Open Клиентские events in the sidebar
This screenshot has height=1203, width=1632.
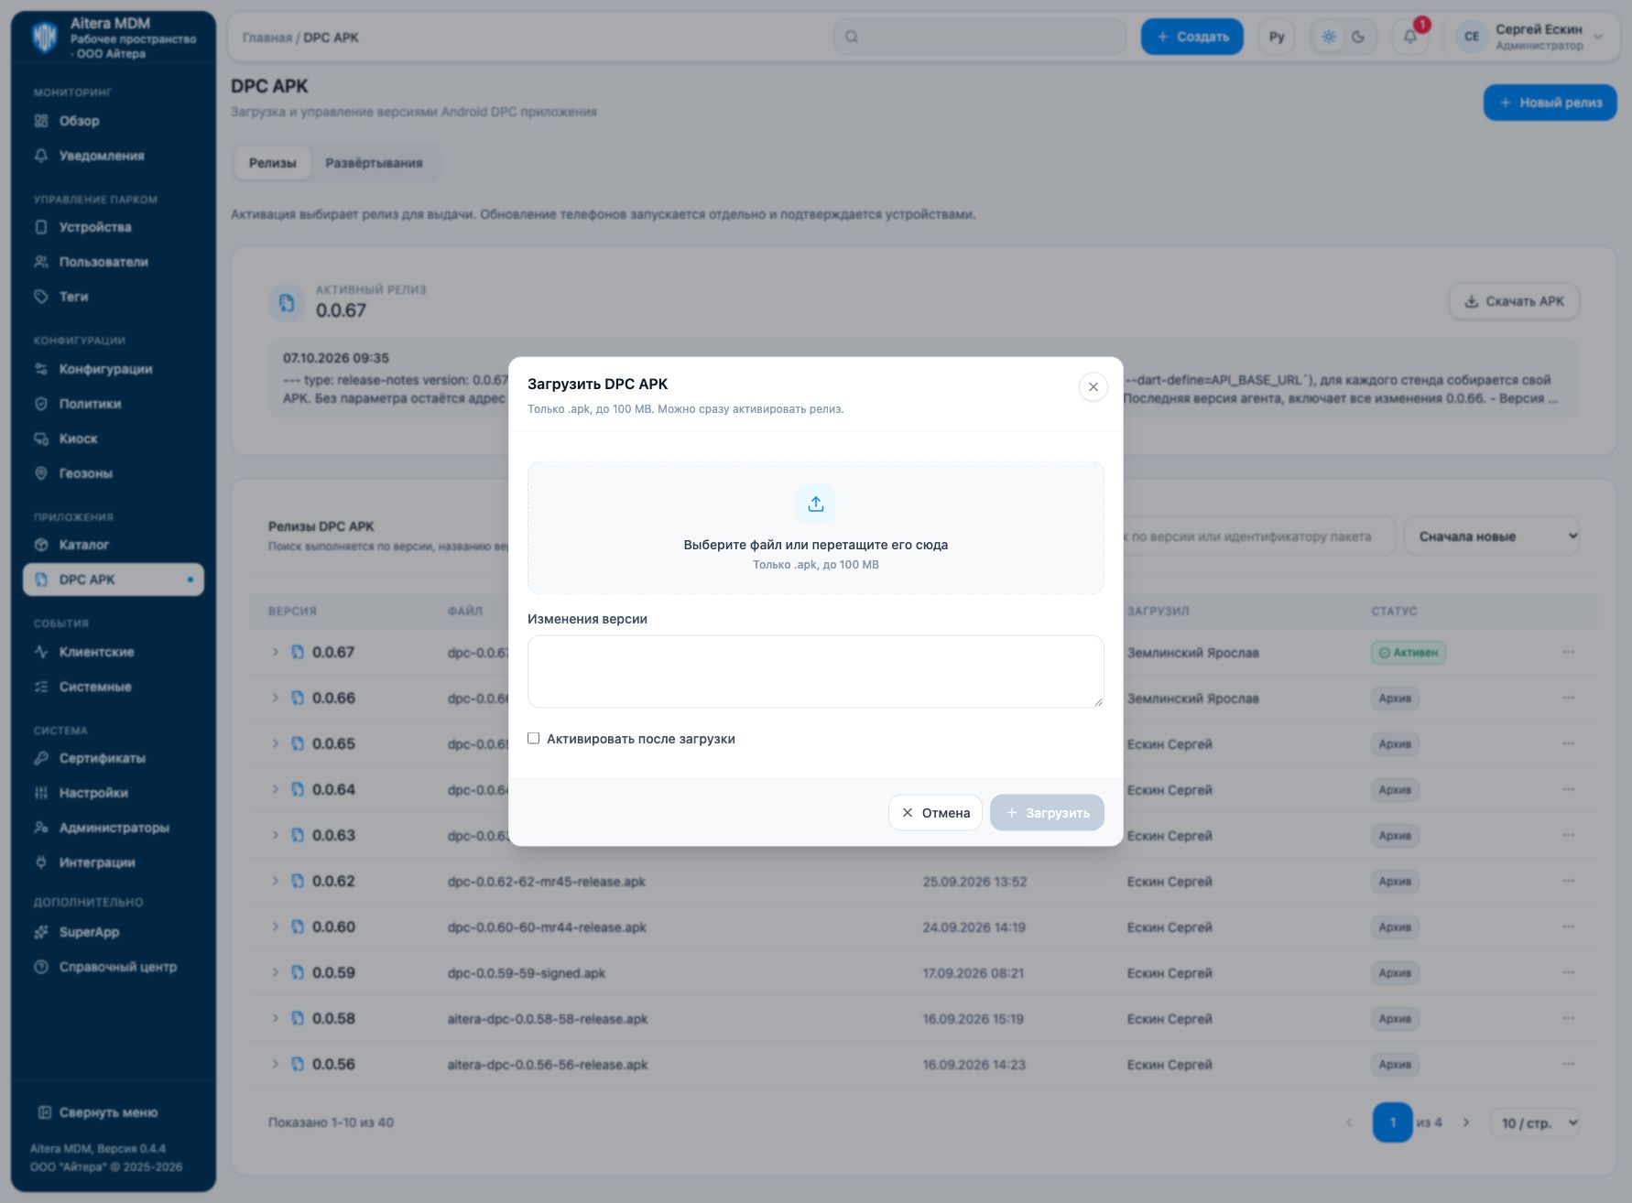point(114,652)
